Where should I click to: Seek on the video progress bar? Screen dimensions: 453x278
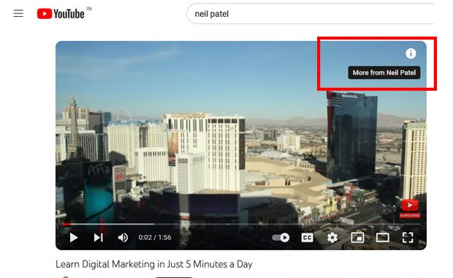241,224
